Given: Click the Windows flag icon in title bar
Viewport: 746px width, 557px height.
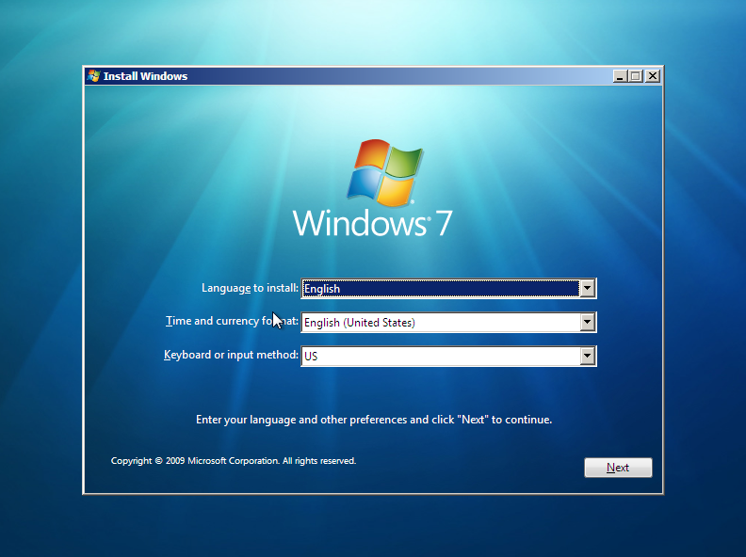Looking at the screenshot, I should click(x=94, y=76).
